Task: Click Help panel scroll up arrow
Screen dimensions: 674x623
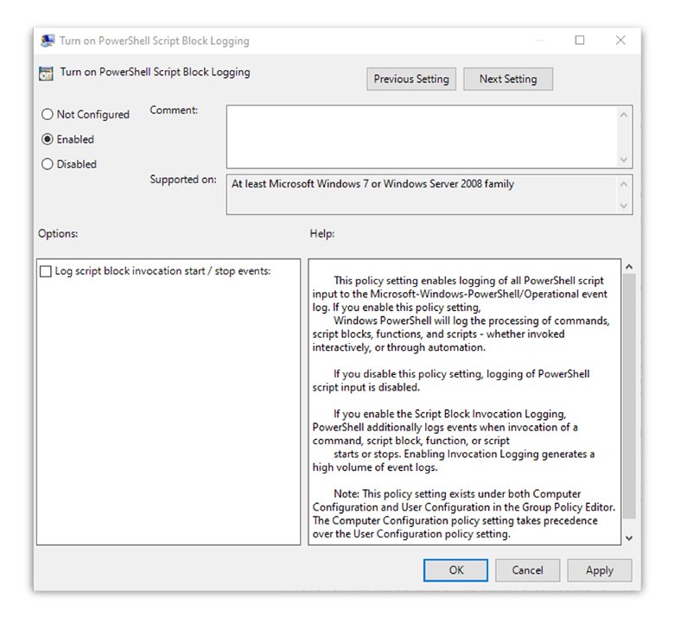Action: [628, 267]
